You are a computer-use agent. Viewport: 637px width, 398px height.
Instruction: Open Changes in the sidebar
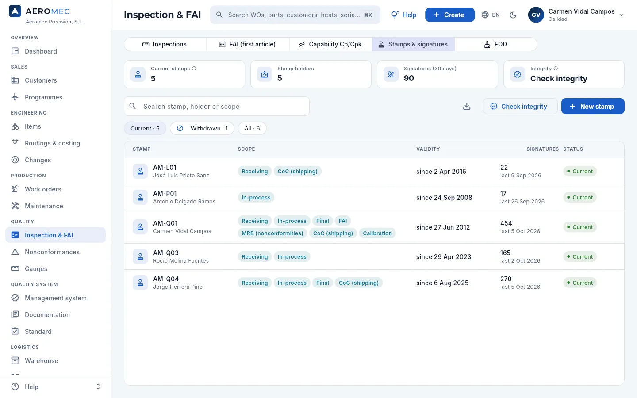(55, 160)
